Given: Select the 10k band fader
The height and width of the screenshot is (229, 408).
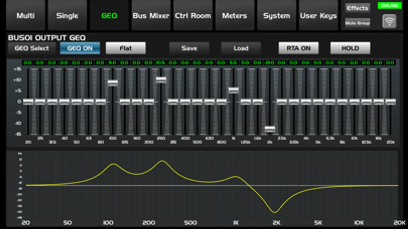Looking at the screenshot, I should tap(354, 102).
